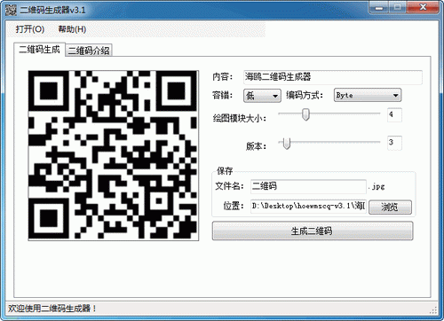Click the status text 欢迎使用二维码生成器！
Screen dimensions: 444x321
tap(52, 309)
